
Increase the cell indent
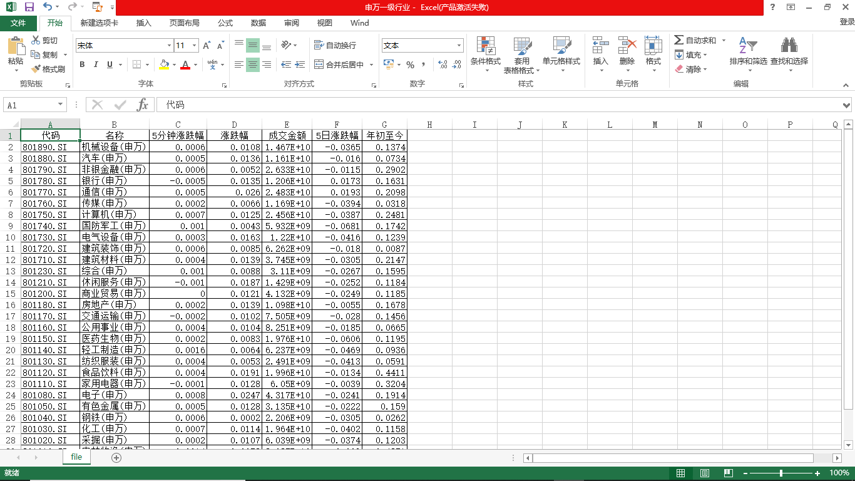pyautogui.click(x=300, y=65)
